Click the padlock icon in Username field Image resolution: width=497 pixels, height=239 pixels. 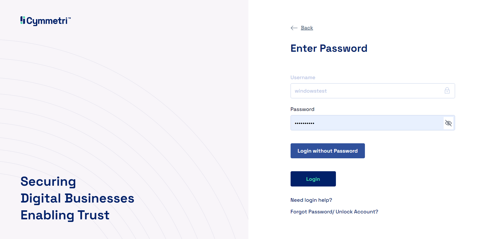click(x=447, y=91)
